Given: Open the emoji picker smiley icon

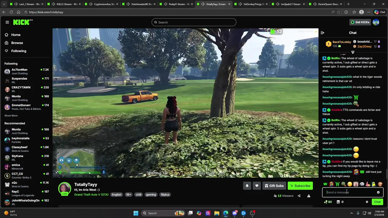Looking at the screenshot, I should coord(378,192).
